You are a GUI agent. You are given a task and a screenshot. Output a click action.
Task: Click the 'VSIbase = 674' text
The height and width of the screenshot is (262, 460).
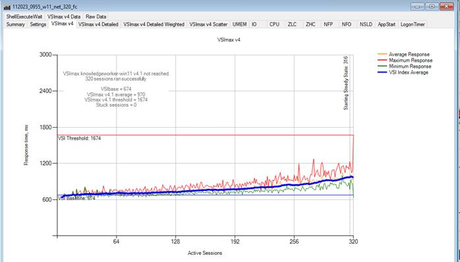click(x=116, y=89)
